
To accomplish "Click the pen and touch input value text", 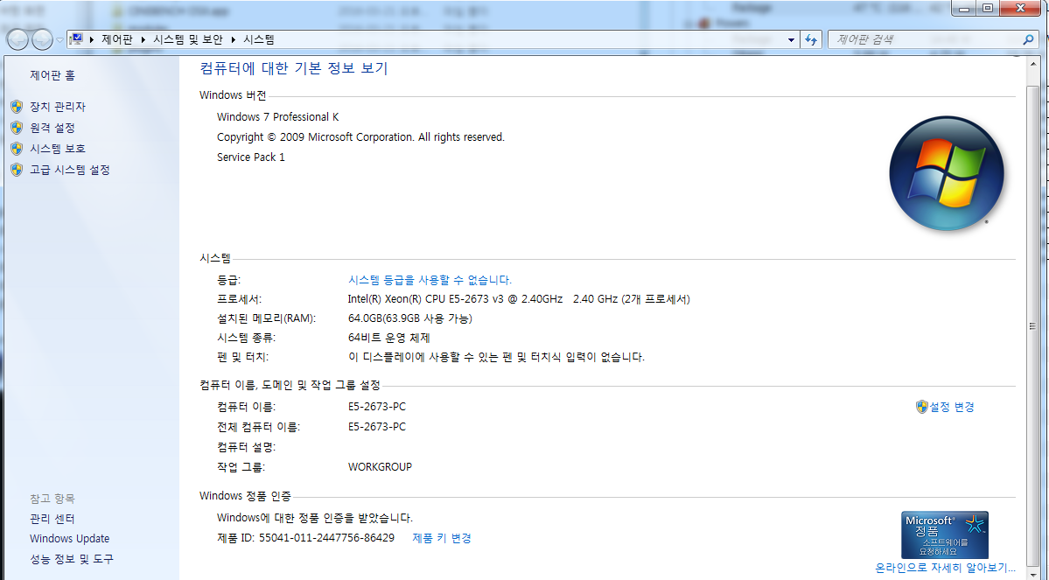I will coord(496,357).
